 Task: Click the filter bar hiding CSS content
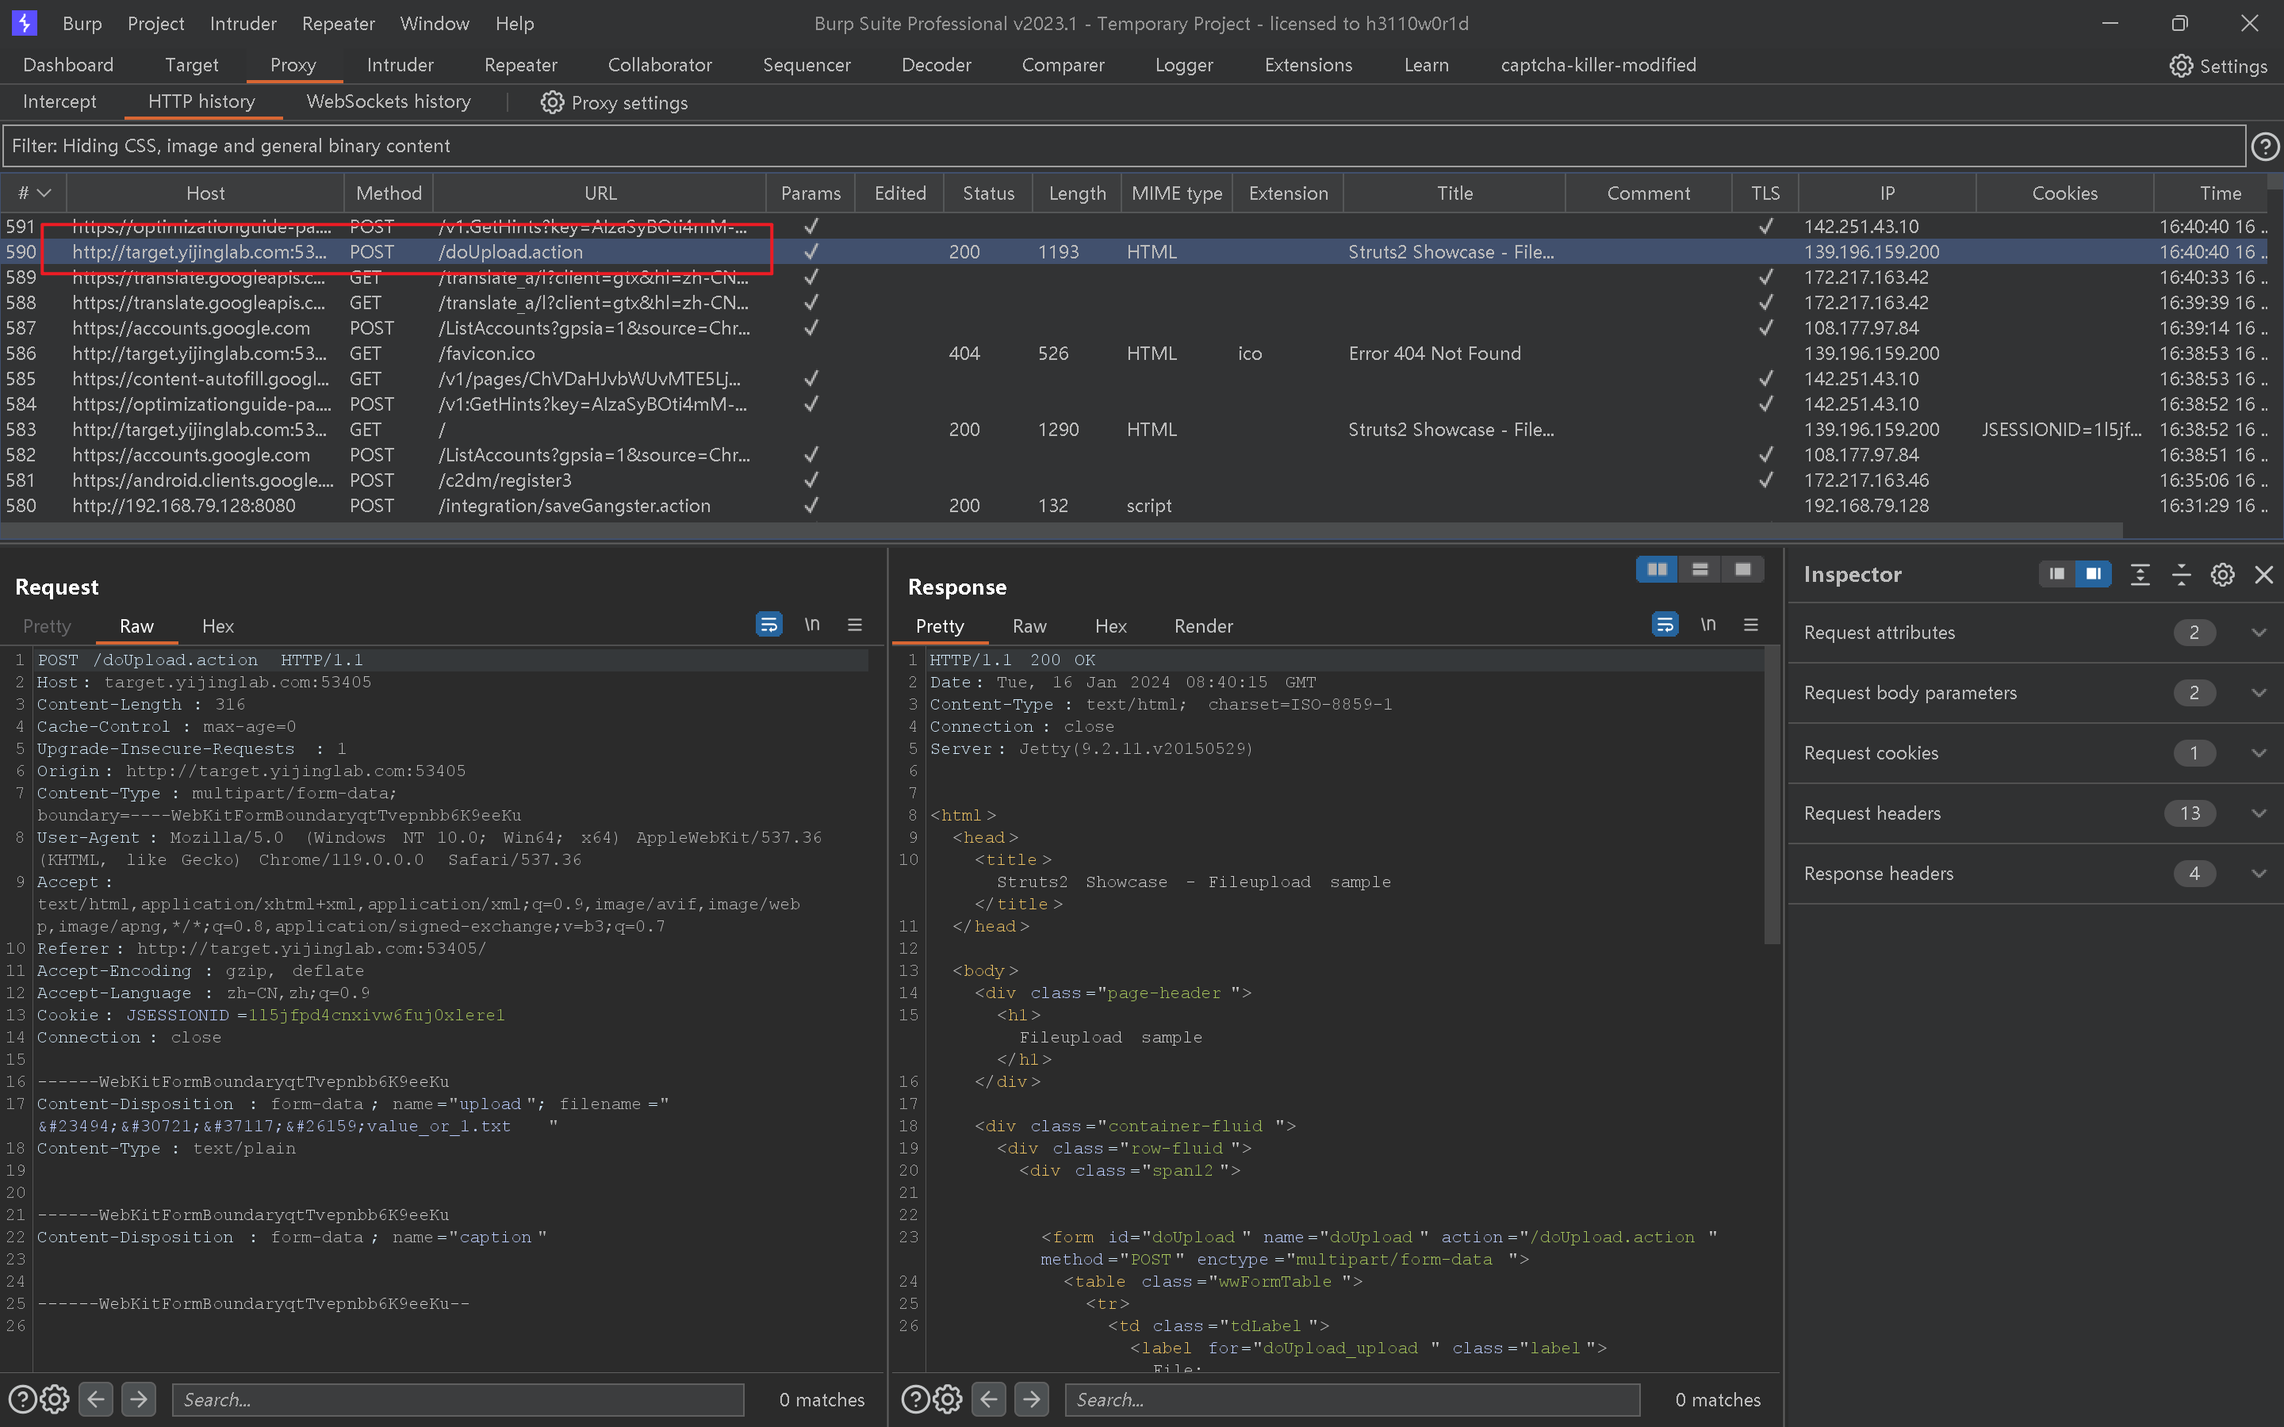[1123, 147]
